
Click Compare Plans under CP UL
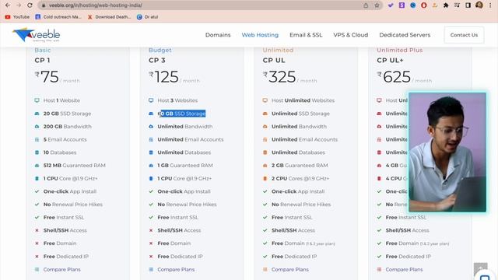pyautogui.click(x=290, y=269)
